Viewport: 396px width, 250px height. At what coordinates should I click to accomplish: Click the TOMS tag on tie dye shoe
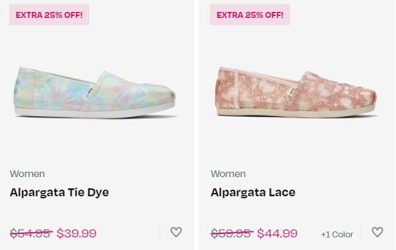[89, 92]
